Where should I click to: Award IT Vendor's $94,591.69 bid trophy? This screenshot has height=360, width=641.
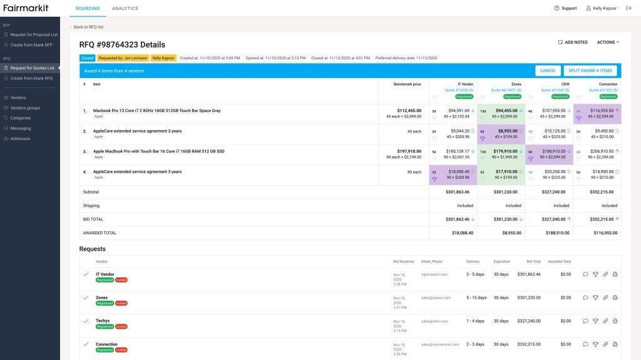(x=434, y=118)
